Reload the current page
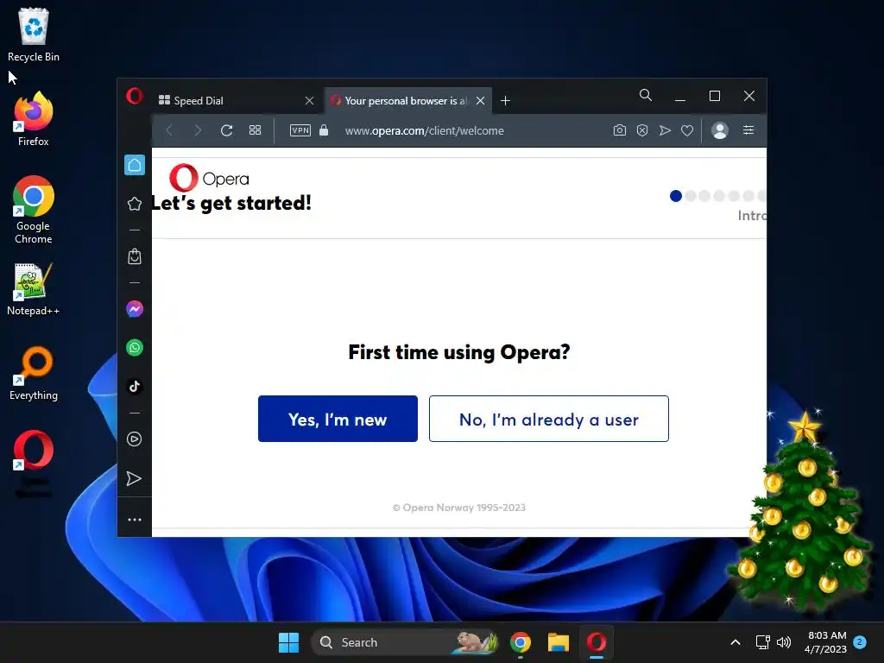Viewport: 884px width, 663px height. [227, 131]
